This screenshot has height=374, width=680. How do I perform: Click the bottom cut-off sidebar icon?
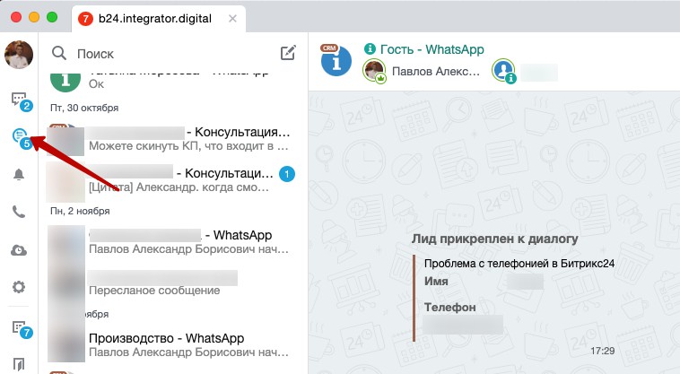(x=19, y=365)
